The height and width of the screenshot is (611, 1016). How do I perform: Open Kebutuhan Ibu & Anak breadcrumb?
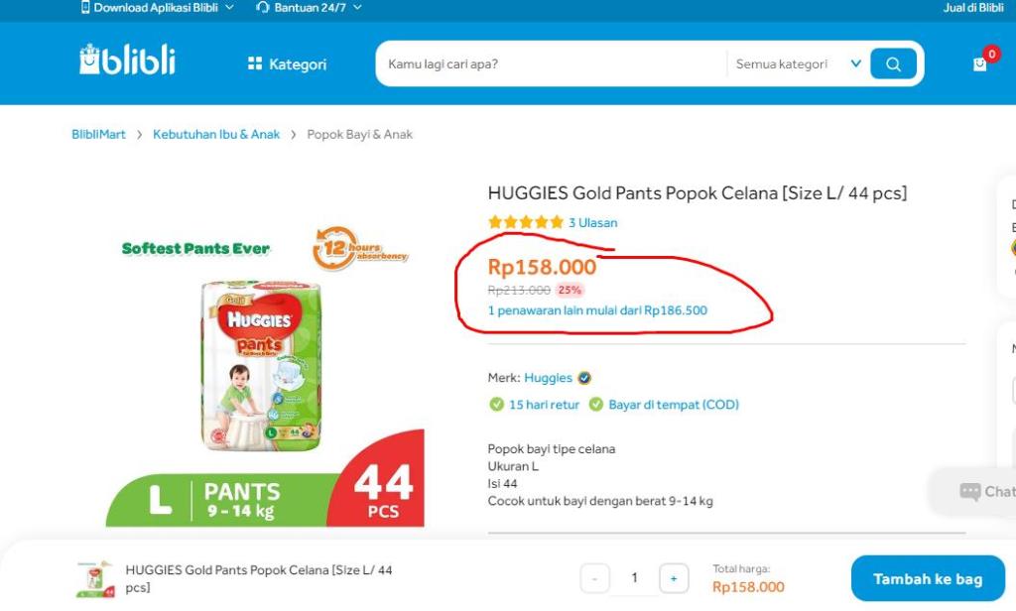point(216,135)
